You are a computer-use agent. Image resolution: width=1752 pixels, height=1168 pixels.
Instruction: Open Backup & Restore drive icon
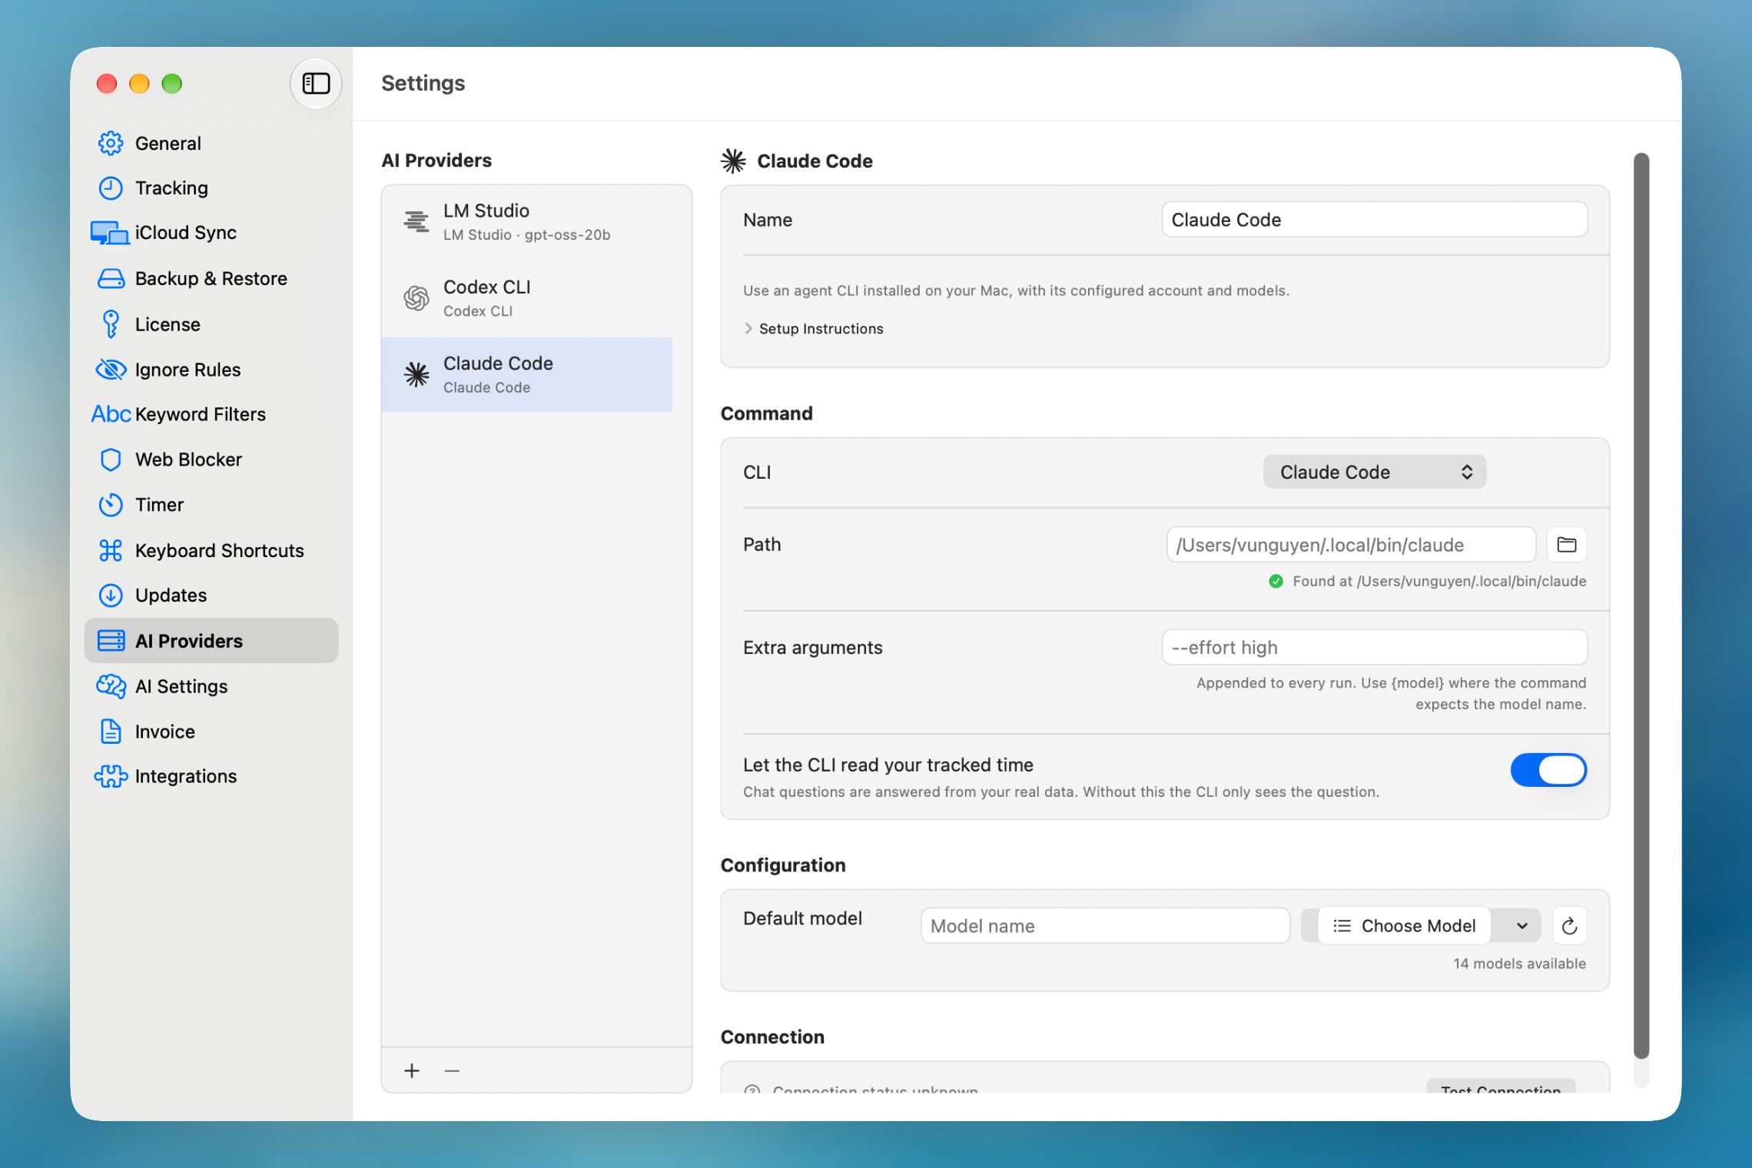pos(111,278)
